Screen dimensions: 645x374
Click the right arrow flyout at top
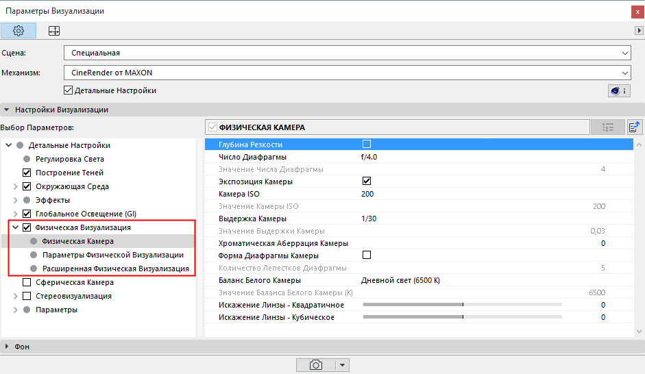[x=639, y=30]
